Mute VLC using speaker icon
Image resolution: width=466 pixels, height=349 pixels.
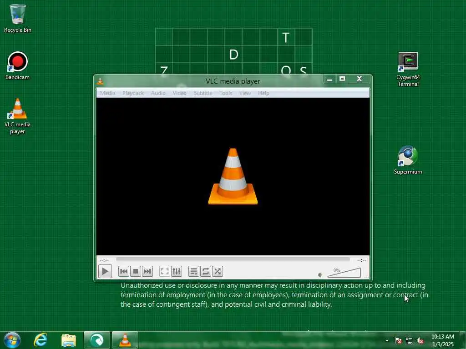point(320,275)
